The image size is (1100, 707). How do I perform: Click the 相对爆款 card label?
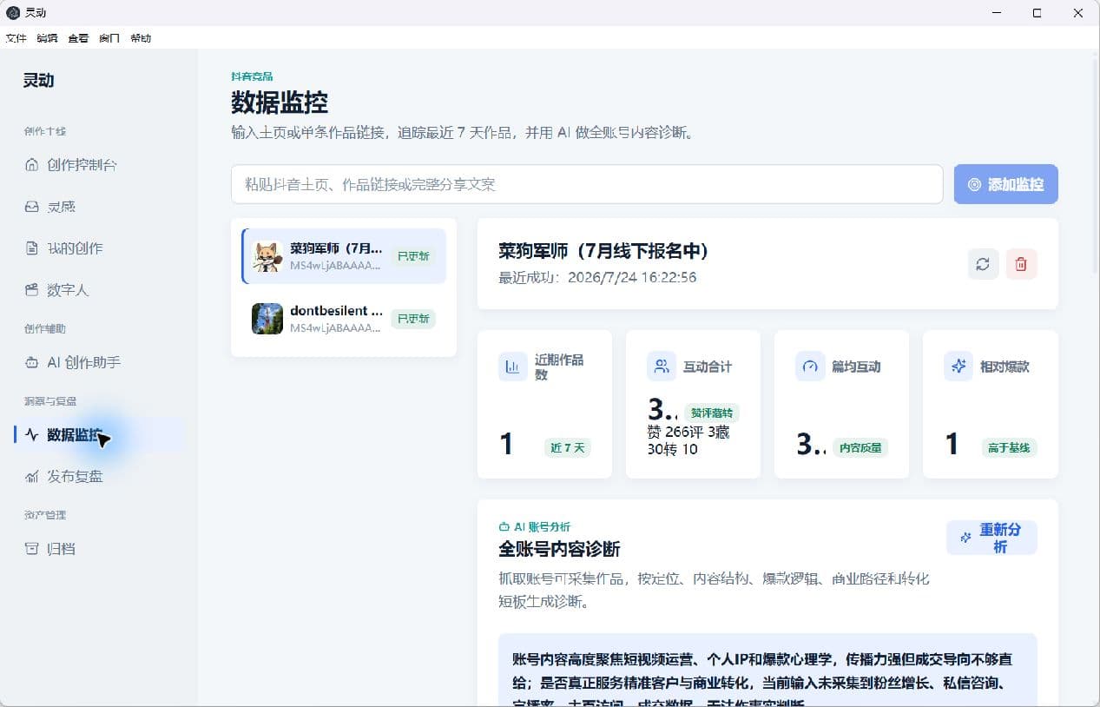pos(1004,367)
